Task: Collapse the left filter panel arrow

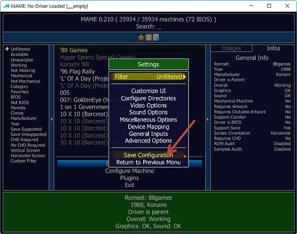Action: tap(52, 119)
